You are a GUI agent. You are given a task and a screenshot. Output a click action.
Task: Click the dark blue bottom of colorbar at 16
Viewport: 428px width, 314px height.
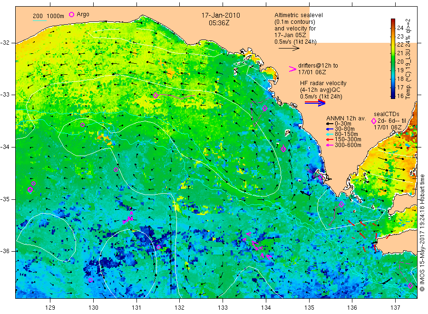(x=393, y=96)
